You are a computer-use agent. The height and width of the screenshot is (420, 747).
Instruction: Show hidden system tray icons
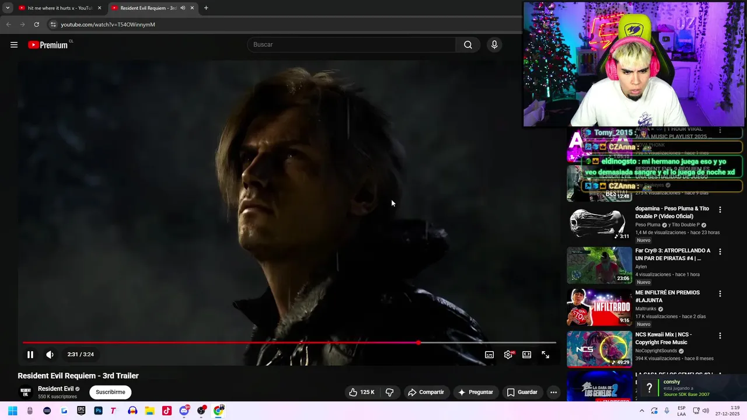click(x=642, y=411)
